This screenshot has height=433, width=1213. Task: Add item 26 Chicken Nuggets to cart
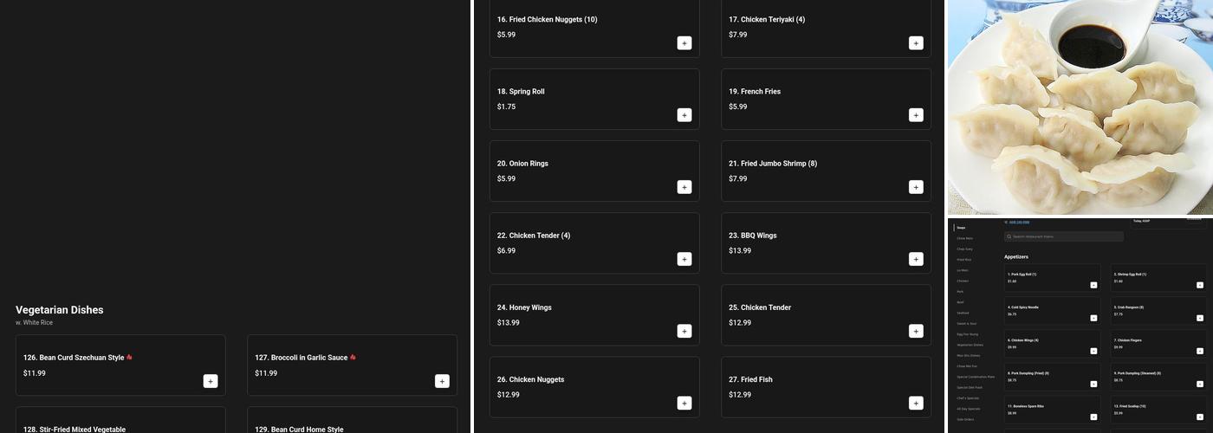point(684,403)
